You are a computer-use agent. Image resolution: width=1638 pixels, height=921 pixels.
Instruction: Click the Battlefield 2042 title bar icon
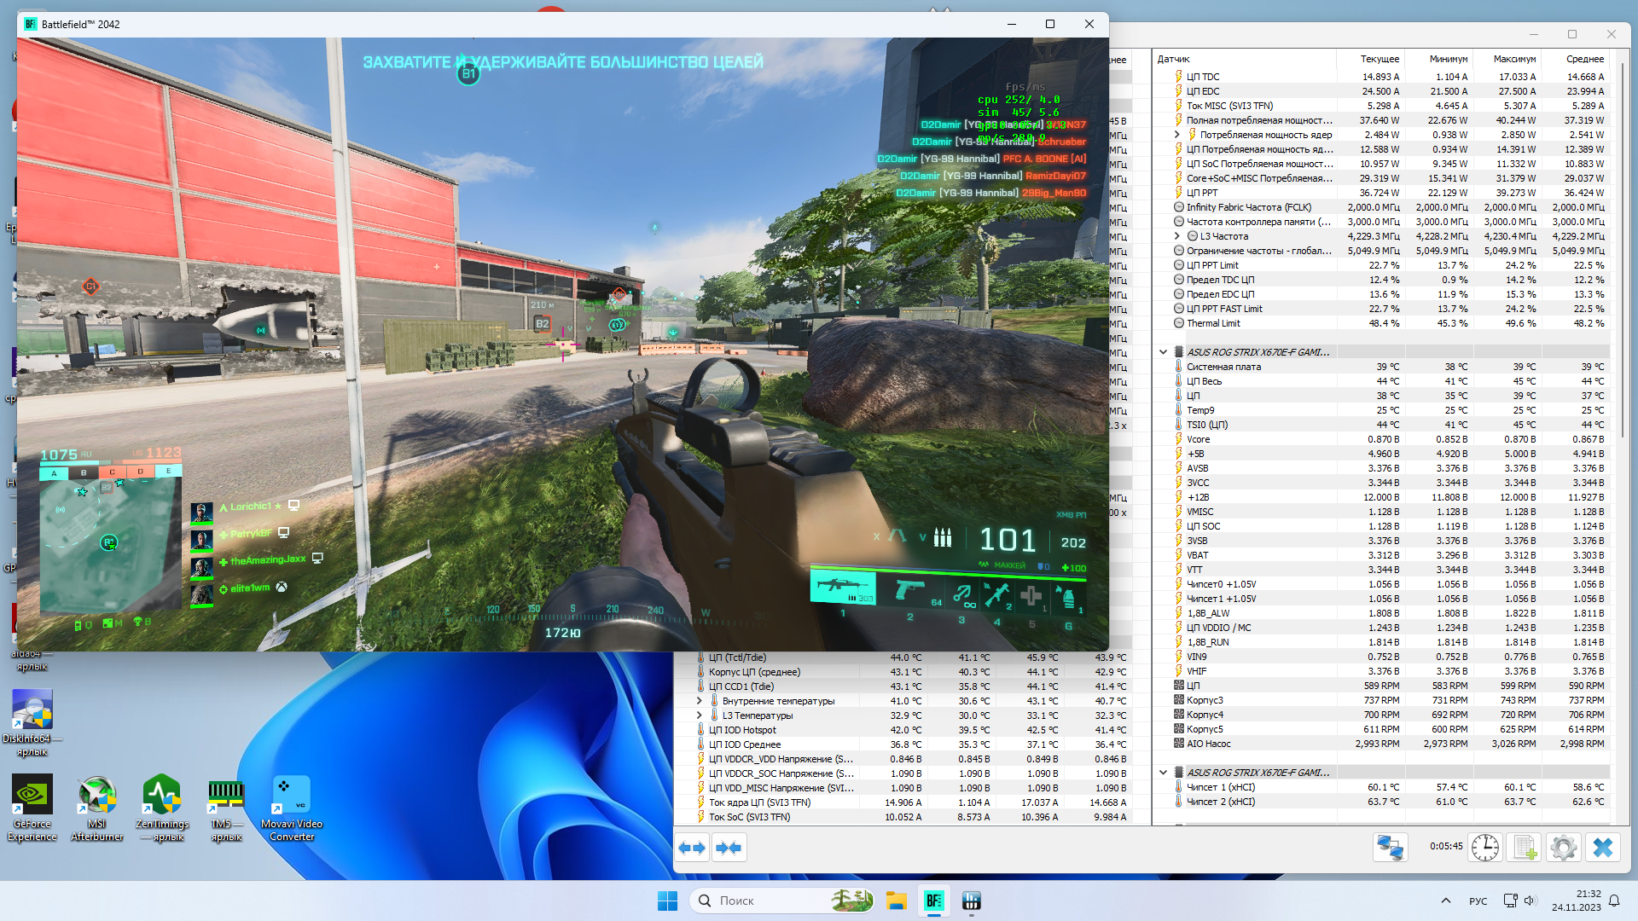click(31, 24)
